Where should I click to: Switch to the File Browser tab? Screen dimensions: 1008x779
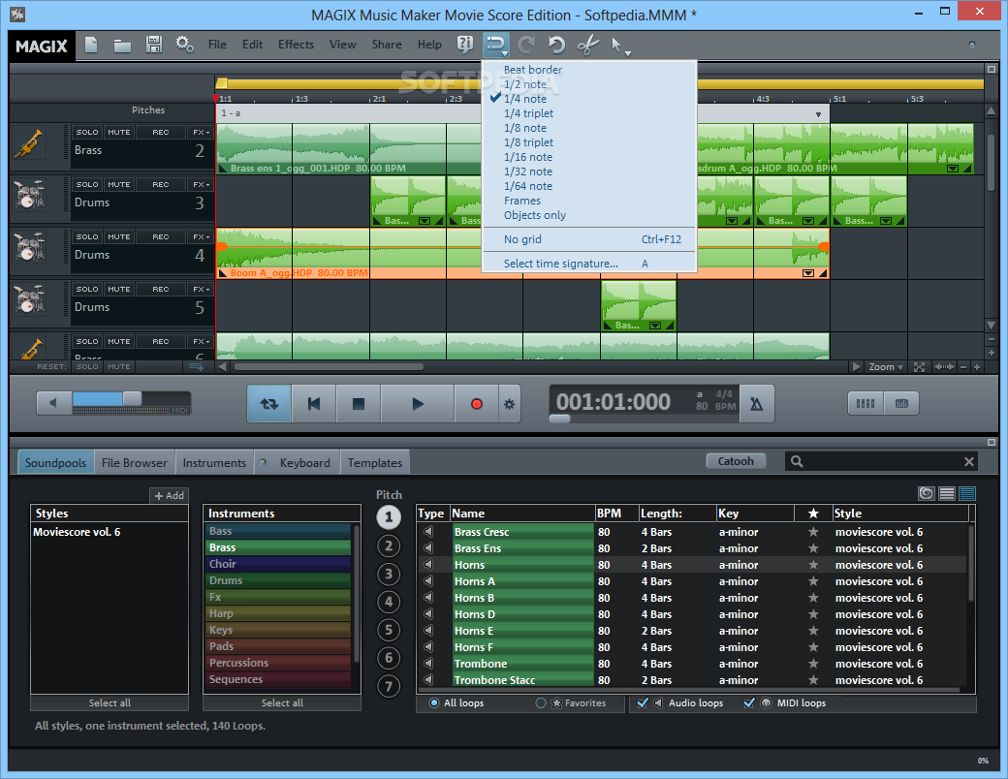[x=135, y=463]
